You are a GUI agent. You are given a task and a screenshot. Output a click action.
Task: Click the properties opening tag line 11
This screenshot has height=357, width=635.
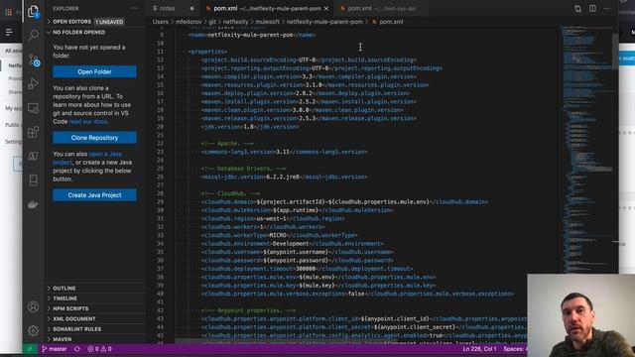point(207,52)
